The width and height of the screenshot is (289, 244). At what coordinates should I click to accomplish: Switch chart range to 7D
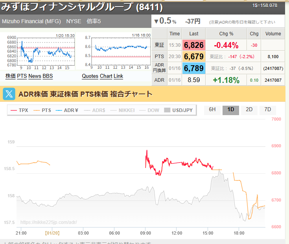tap(267, 110)
